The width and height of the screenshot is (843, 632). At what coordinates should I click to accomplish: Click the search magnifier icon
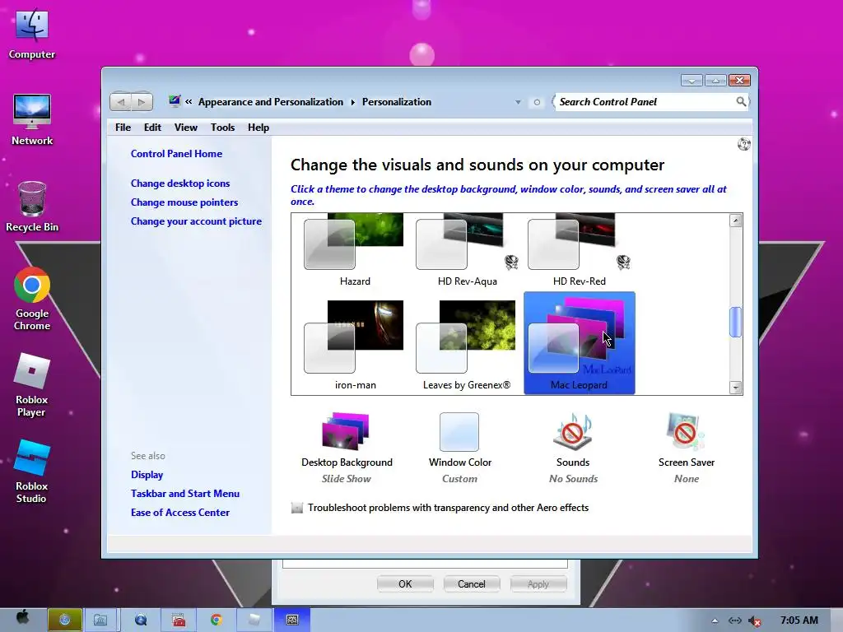pos(741,101)
